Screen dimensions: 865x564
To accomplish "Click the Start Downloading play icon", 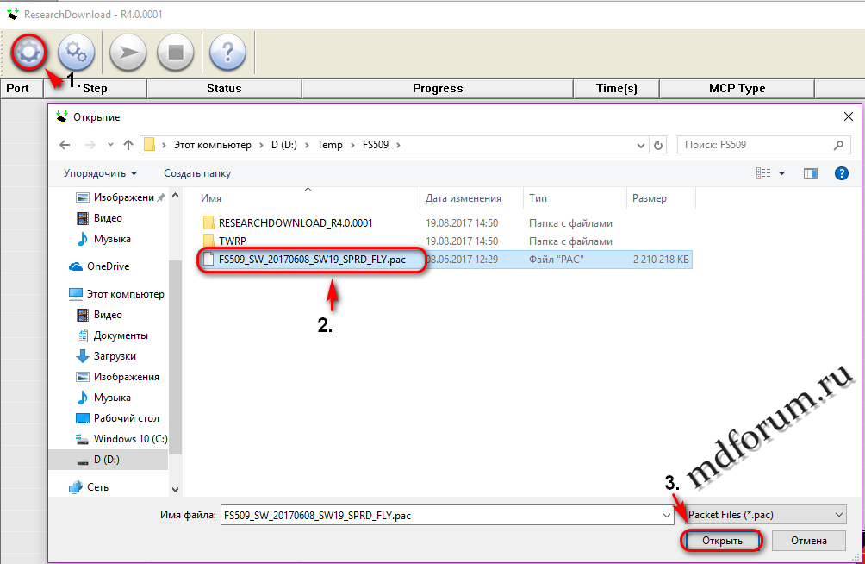I will point(128,53).
